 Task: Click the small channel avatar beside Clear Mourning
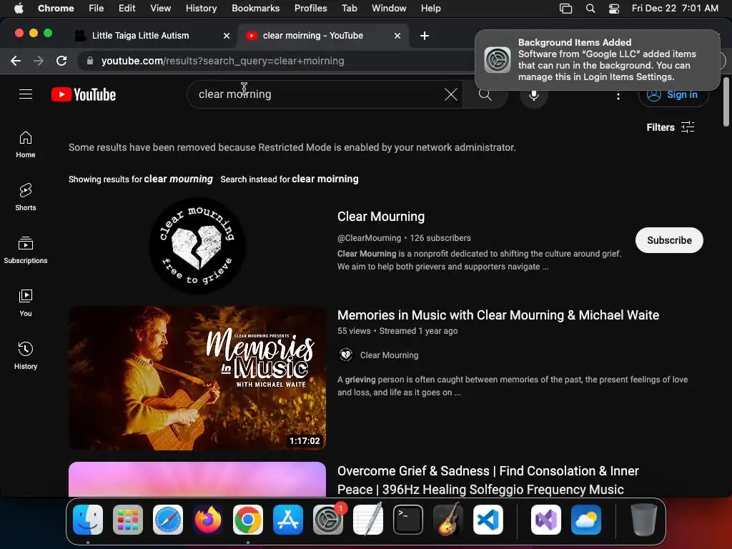[x=345, y=355]
